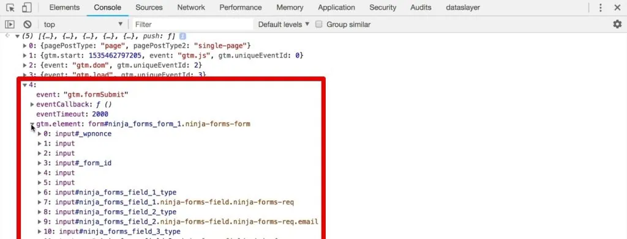
Task: Enable the Group similar checkbox
Action: click(x=318, y=24)
